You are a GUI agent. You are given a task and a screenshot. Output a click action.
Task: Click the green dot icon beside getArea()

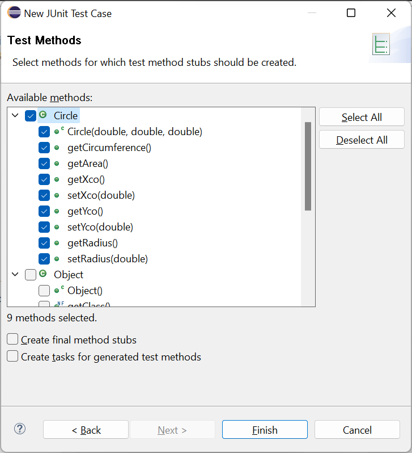pos(57,163)
